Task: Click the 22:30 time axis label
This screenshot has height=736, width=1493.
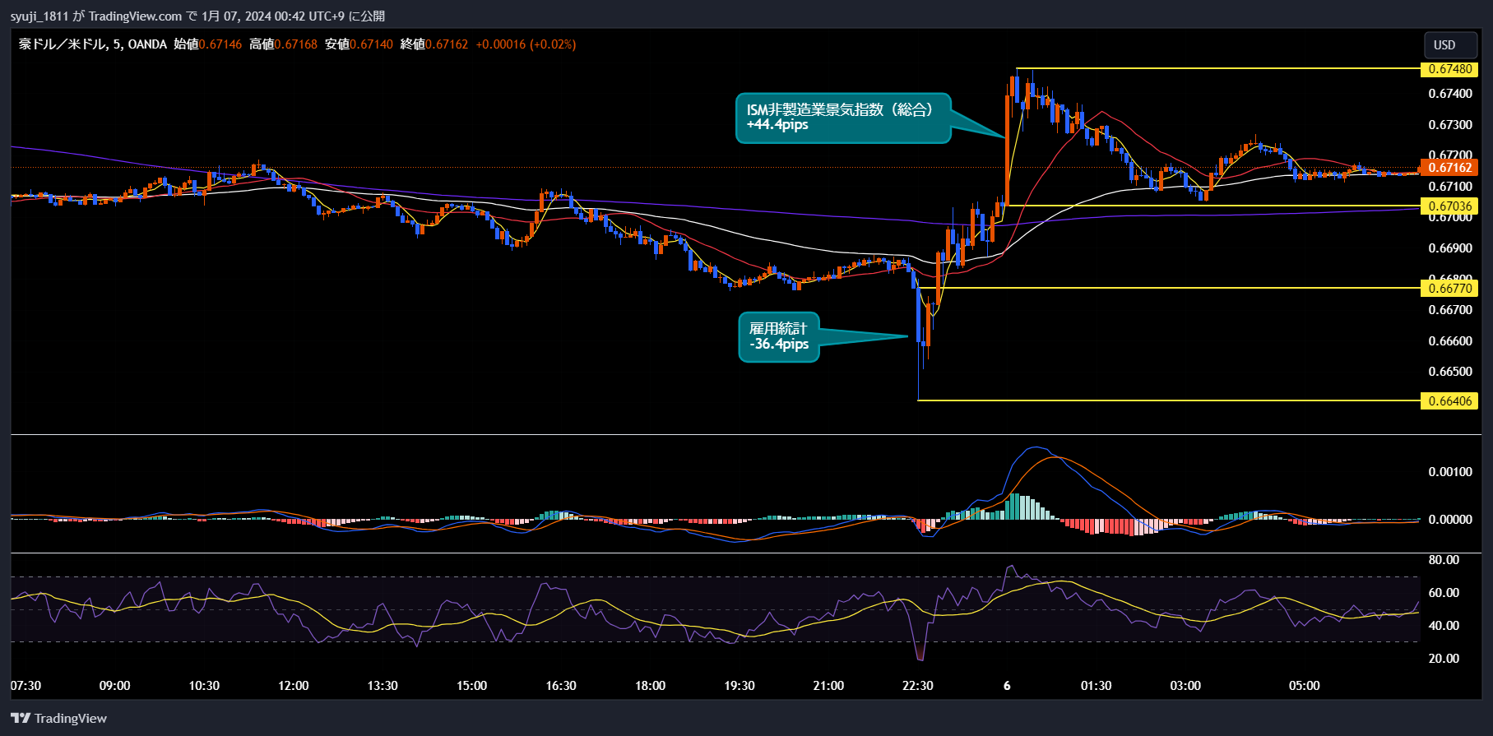Action: point(917,686)
